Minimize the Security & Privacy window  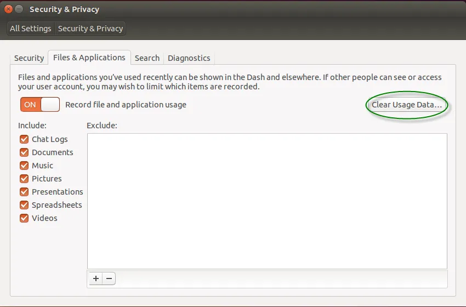coord(19,9)
